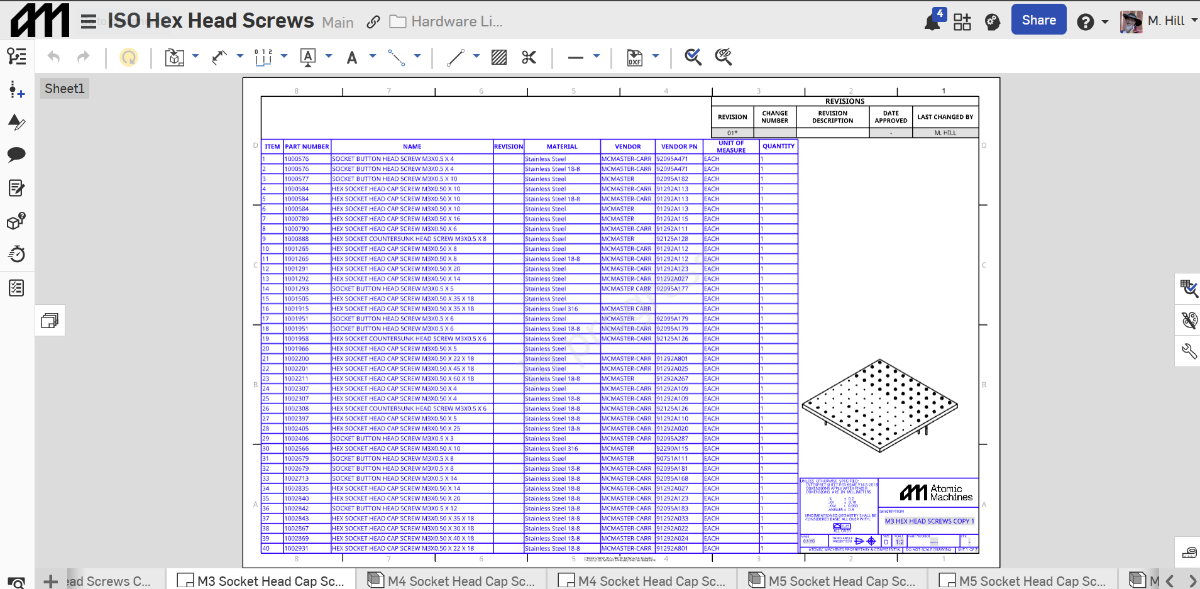The height and width of the screenshot is (589, 1200).
Task: Select the Sketch line tool
Action: click(x=456, y=57)
